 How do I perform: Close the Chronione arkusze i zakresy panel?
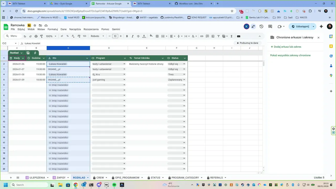[x=318, y=38]
